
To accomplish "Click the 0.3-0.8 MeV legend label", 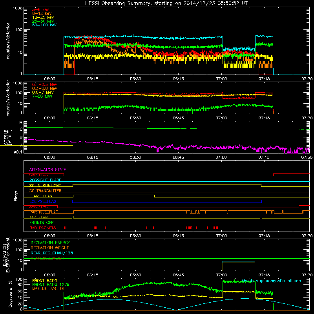I will click(x=45, y=88).
